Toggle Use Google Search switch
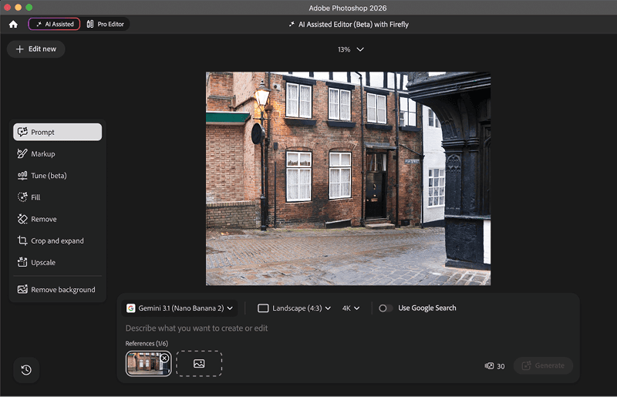This screenshot has height=397, width=617. 385,308
